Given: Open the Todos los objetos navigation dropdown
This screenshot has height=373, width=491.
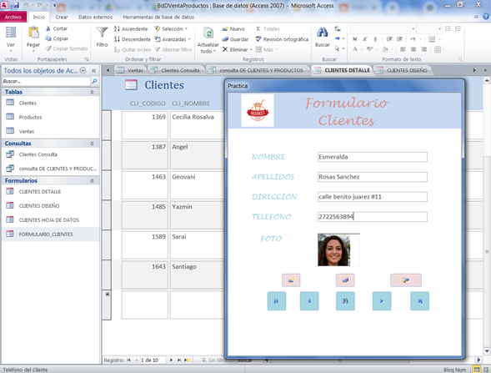Looking at the screenshot, I should click(x=83, y=70).
